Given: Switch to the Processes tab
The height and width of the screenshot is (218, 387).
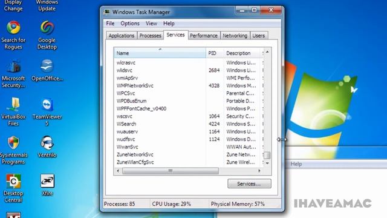Looking at the screenshot, I should pos(150,36).
